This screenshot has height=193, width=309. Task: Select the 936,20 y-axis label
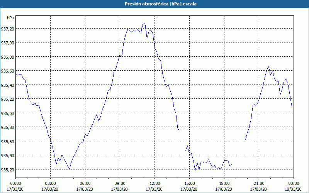[7, 99]
